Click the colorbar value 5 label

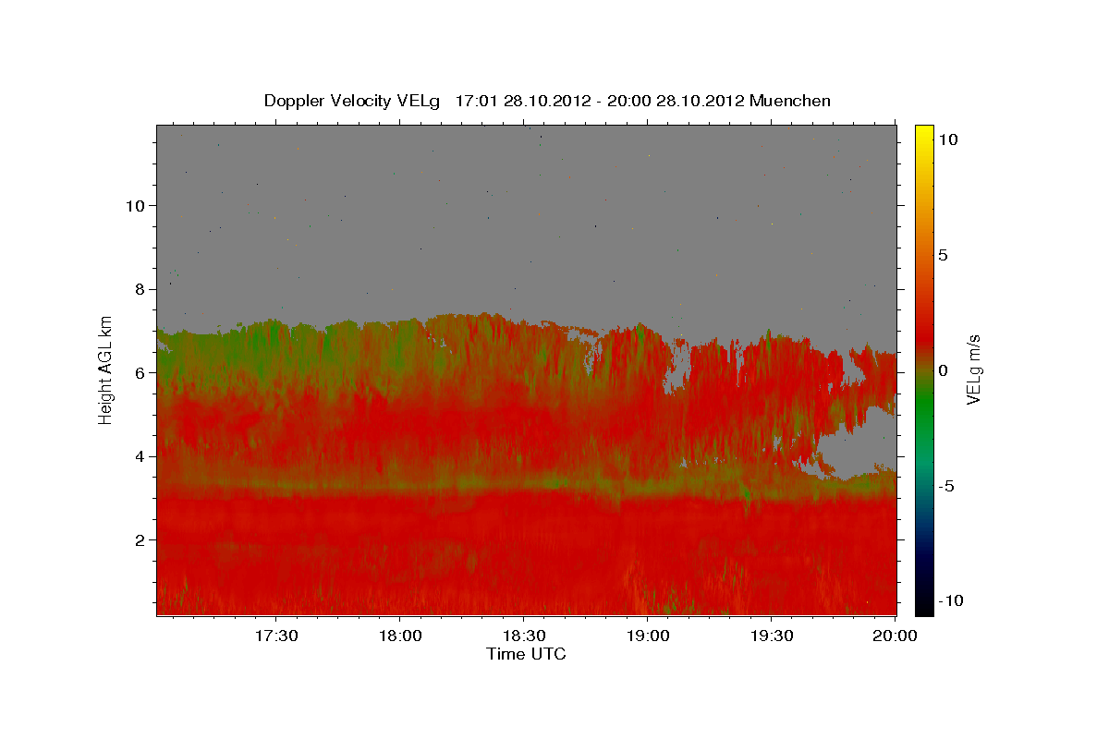tap(943, 254)
